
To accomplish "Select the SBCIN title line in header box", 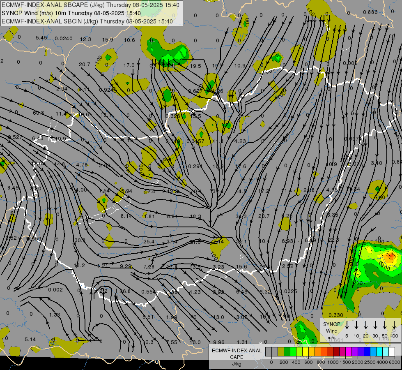I will [x=87, y=21].
